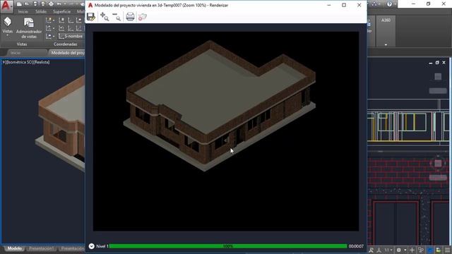Open annotation scale 1:1 dropdown in status bar
The height and width of the screenshot is (254, 452).
[x=388, y=250]
